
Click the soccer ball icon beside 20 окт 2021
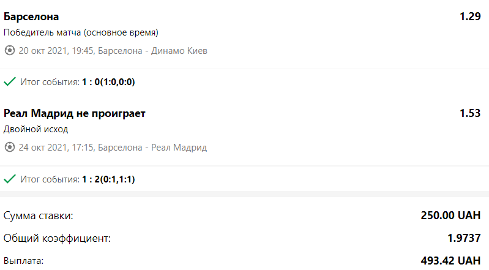click(x=9, y=51)
